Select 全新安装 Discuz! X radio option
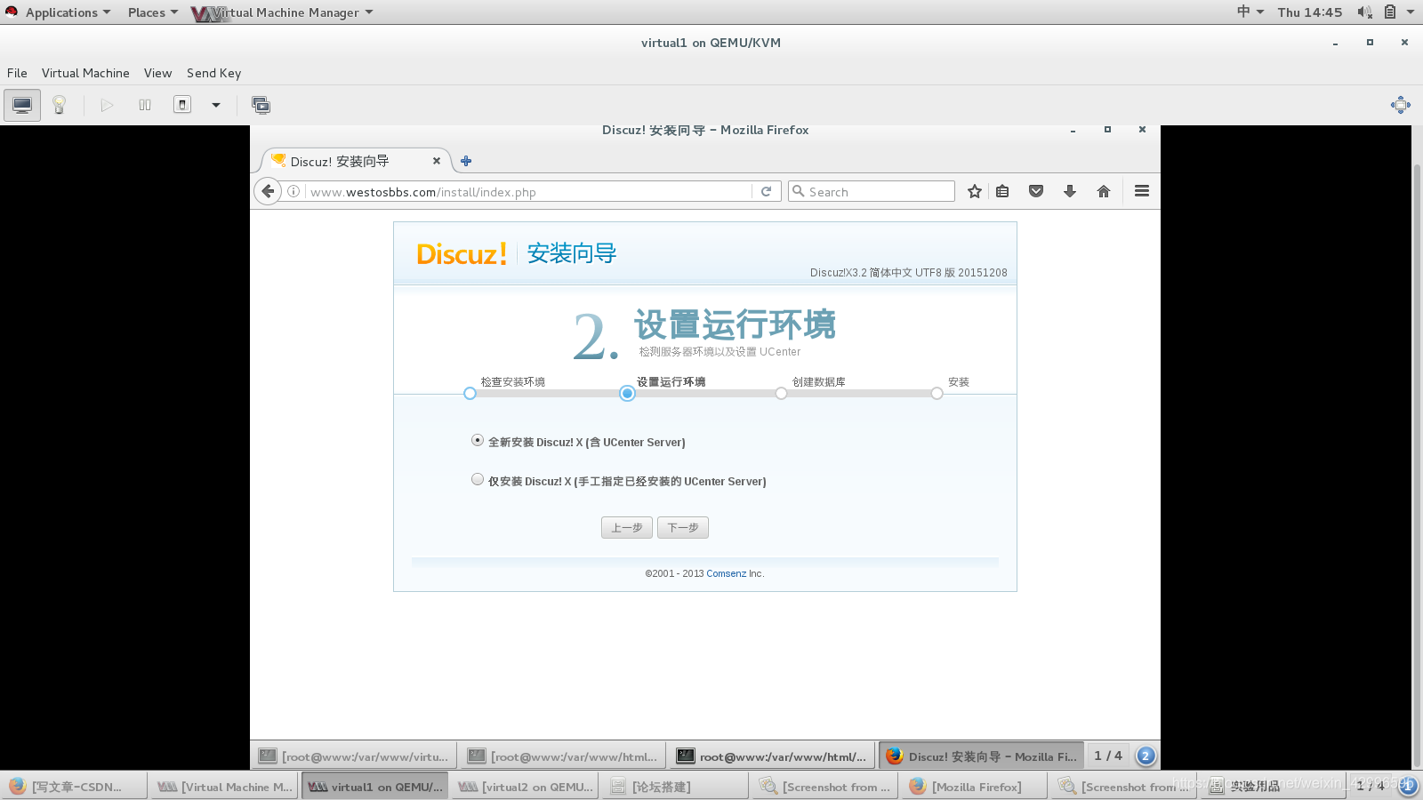The image size is (1423, 800). tap(478, 440)
